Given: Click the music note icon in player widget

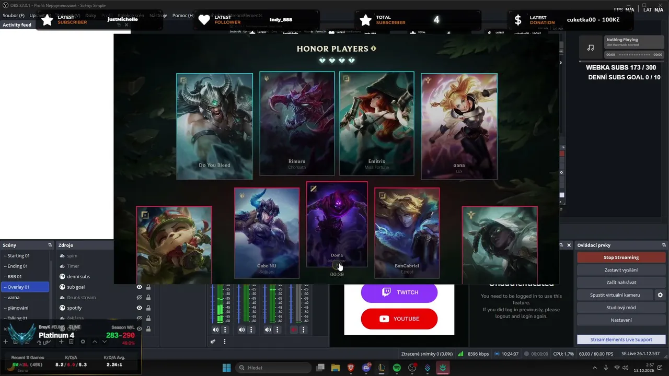Looking at the screenshot, I should pos(591,48).
